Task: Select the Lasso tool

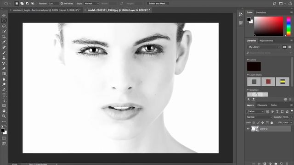Action: [x=4, y=26]
